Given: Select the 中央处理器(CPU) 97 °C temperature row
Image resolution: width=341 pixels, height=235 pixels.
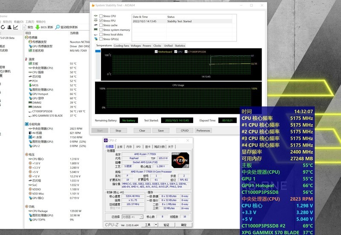Looking at the screenshot, I should pyautogui.click(x=57, y=68).
